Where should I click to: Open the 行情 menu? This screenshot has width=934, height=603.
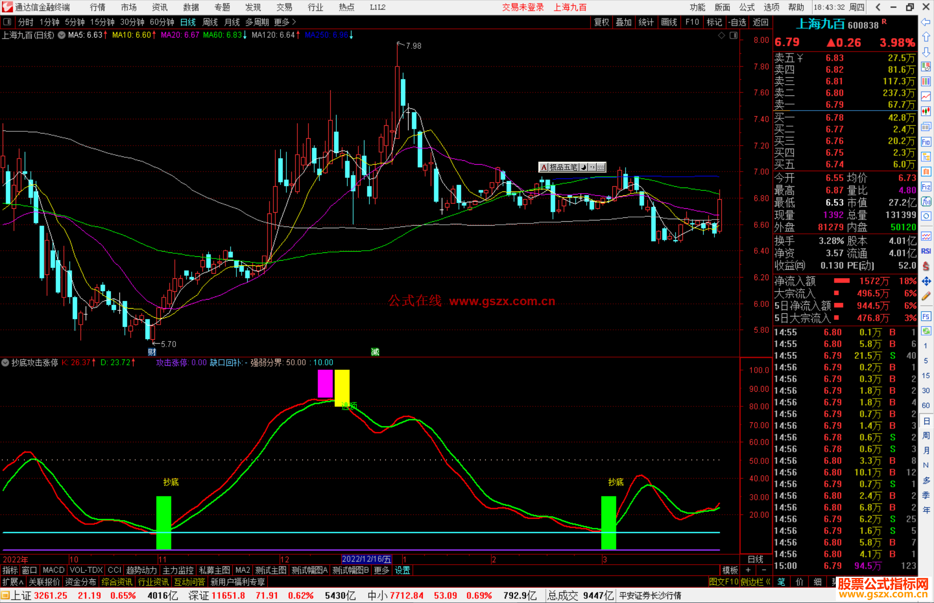pos(97,7)
